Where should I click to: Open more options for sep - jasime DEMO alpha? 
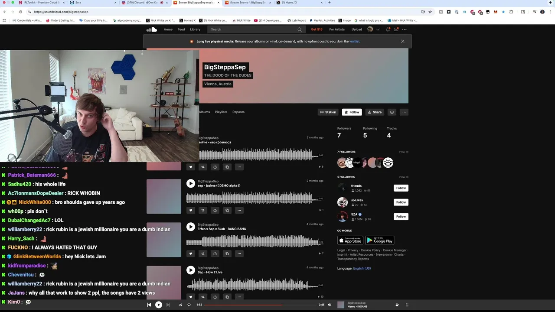239,210
